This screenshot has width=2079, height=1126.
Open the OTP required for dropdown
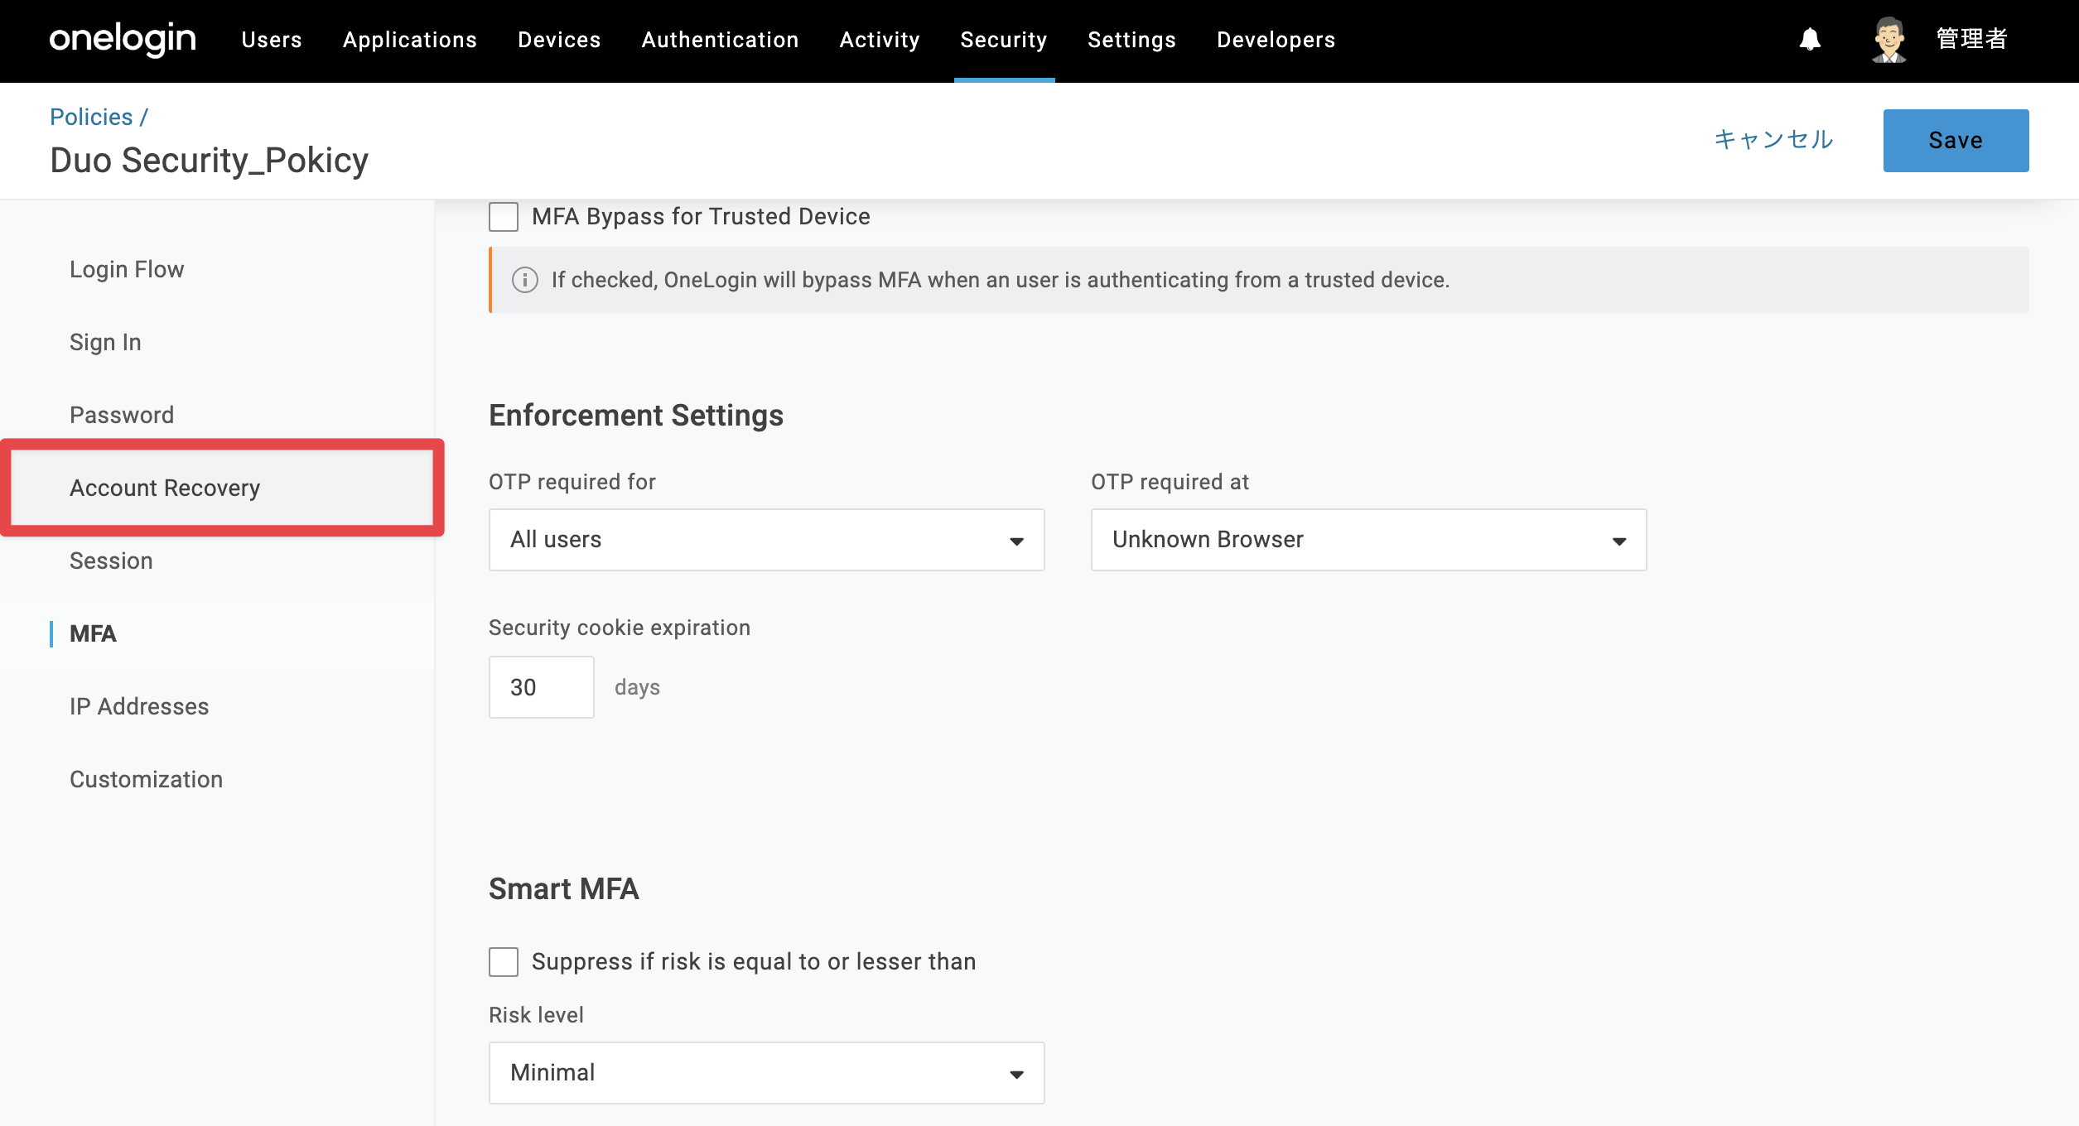click(767, 540)
